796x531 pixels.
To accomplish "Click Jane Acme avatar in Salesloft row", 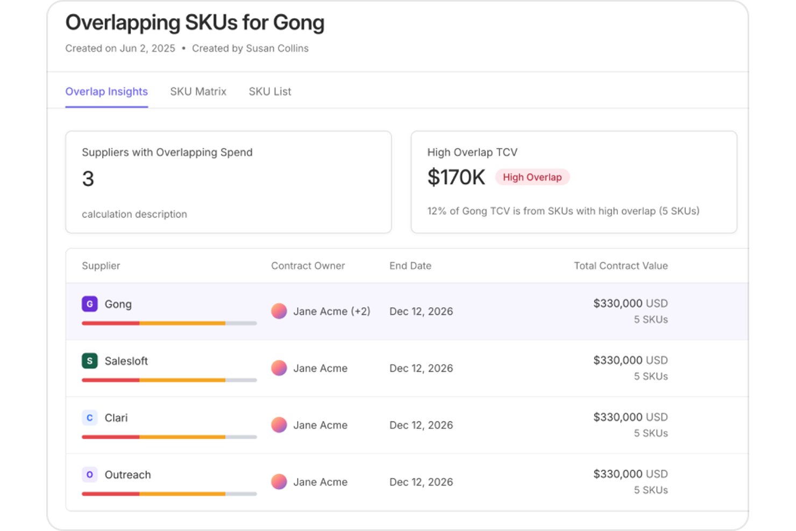I will pyautogui.click(x=279, y=368).
